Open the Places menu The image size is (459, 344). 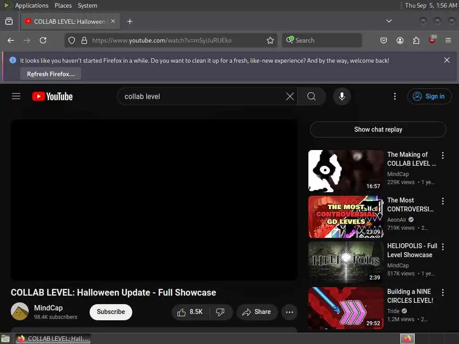click(63, 5)
